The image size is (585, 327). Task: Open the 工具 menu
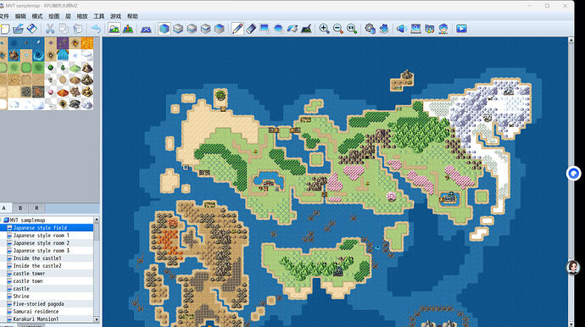[99, 16]
